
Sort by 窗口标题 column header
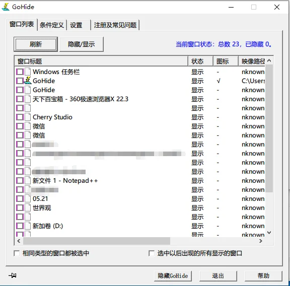(x=101, y=61)
